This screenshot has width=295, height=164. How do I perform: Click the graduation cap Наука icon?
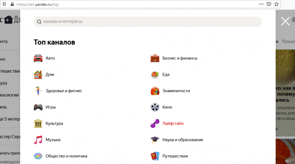point(155,140)
